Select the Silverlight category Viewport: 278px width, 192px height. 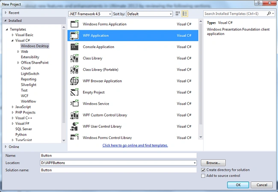29,84
